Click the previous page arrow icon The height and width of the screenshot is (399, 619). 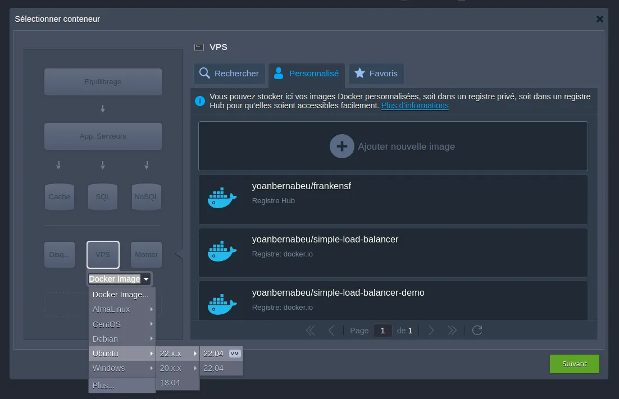pyautogui.click(x=331, y=331)
